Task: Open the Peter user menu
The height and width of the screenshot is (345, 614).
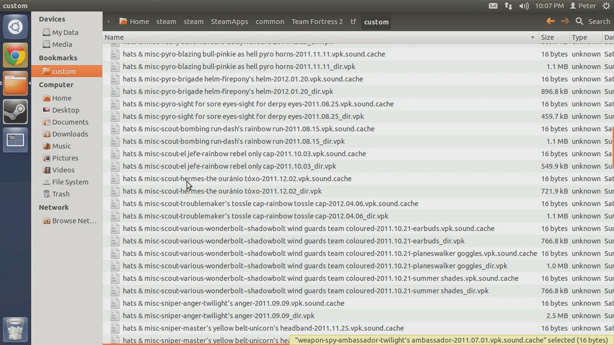Action: coord(582,6)
